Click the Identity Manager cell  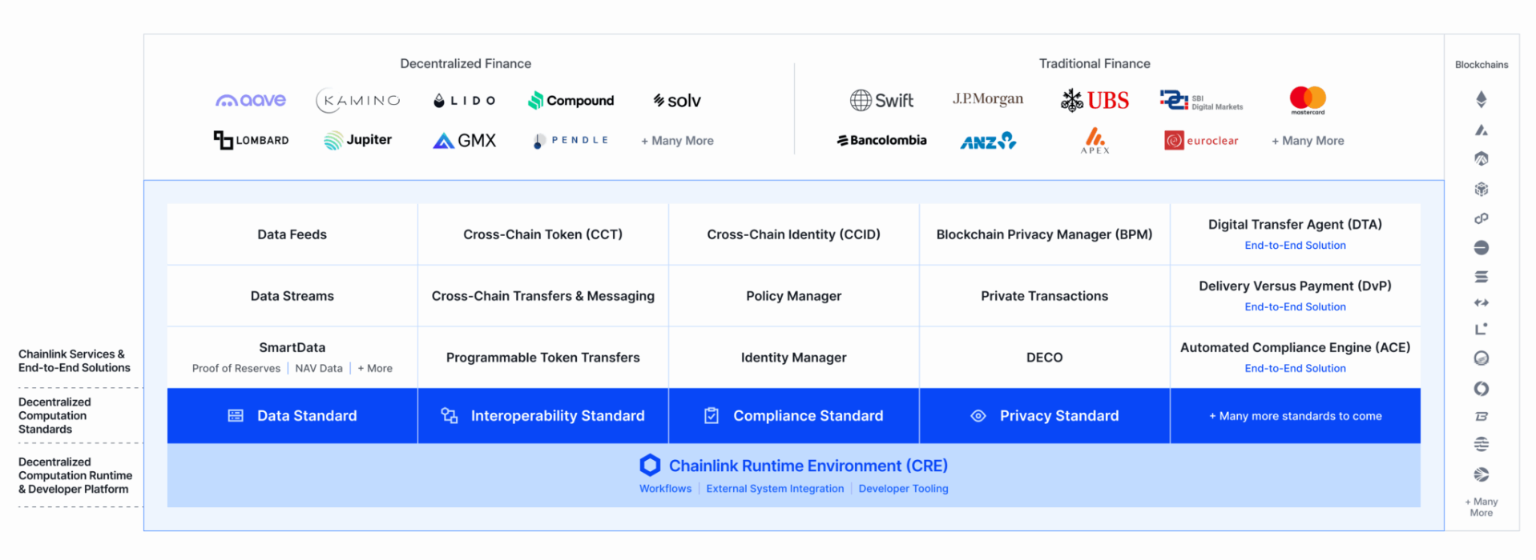pos(794,358)
